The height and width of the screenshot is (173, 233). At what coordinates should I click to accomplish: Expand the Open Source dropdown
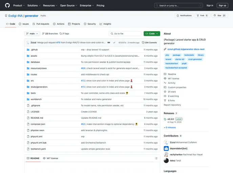[69, 5]
